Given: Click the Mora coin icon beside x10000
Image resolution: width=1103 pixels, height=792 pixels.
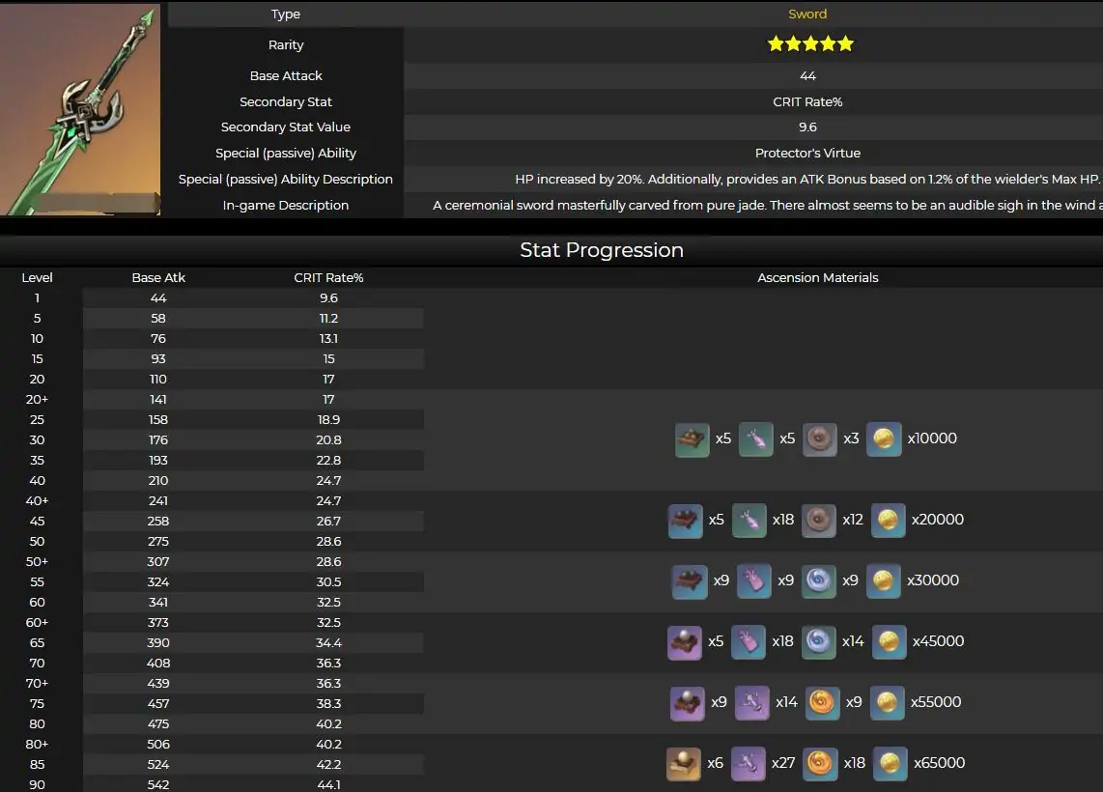Looking at the screenshot, I should tap(884, 438).
